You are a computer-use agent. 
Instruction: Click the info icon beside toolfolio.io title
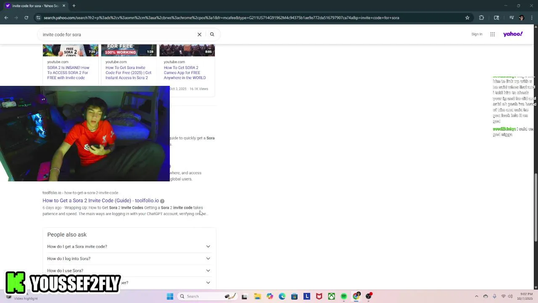(162, 201)
